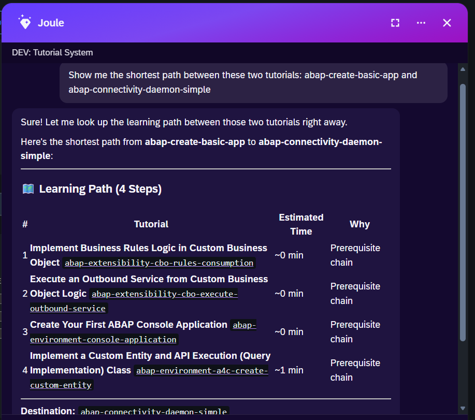Click 'Execute an Outbound Service' tutorial title
The width and height of the screenshot is (475, 420).
pos(149,286)
